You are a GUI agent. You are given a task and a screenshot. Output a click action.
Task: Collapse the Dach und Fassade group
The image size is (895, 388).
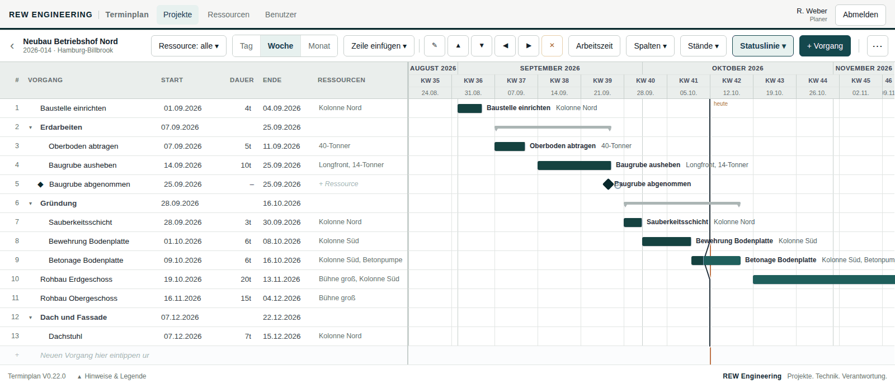[31, 318]
